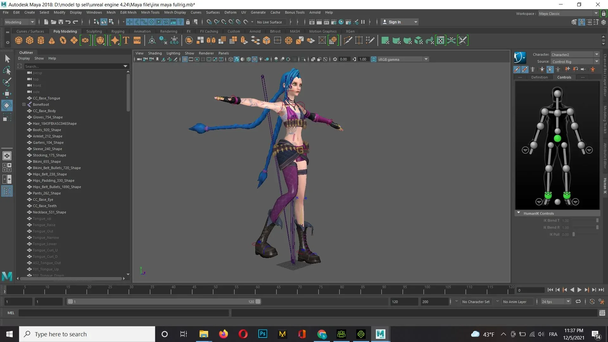608x342 pixels.
Task: Toggle the Controls panel radio button
Action: click(564, 77)
